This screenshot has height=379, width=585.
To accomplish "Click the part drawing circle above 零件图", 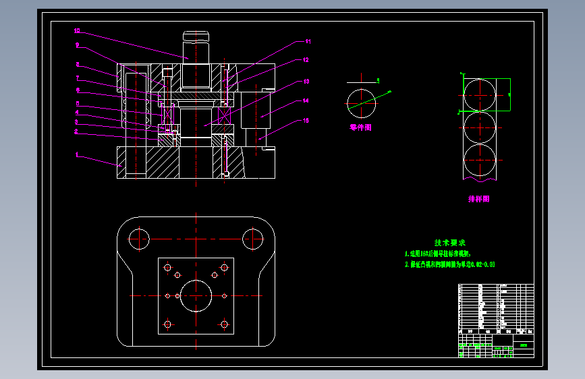I will pyautogui.click(x=361, y=103).
